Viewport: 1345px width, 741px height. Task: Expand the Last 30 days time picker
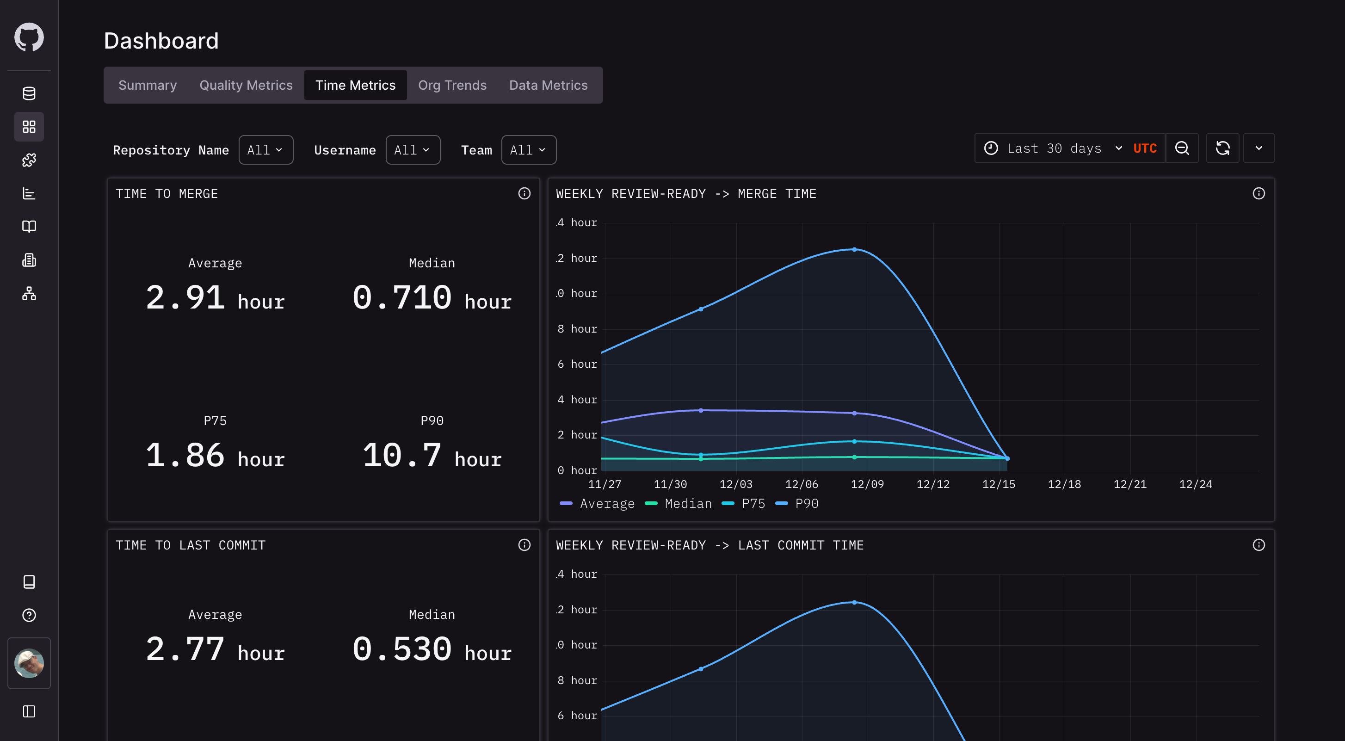(1054, 148)
